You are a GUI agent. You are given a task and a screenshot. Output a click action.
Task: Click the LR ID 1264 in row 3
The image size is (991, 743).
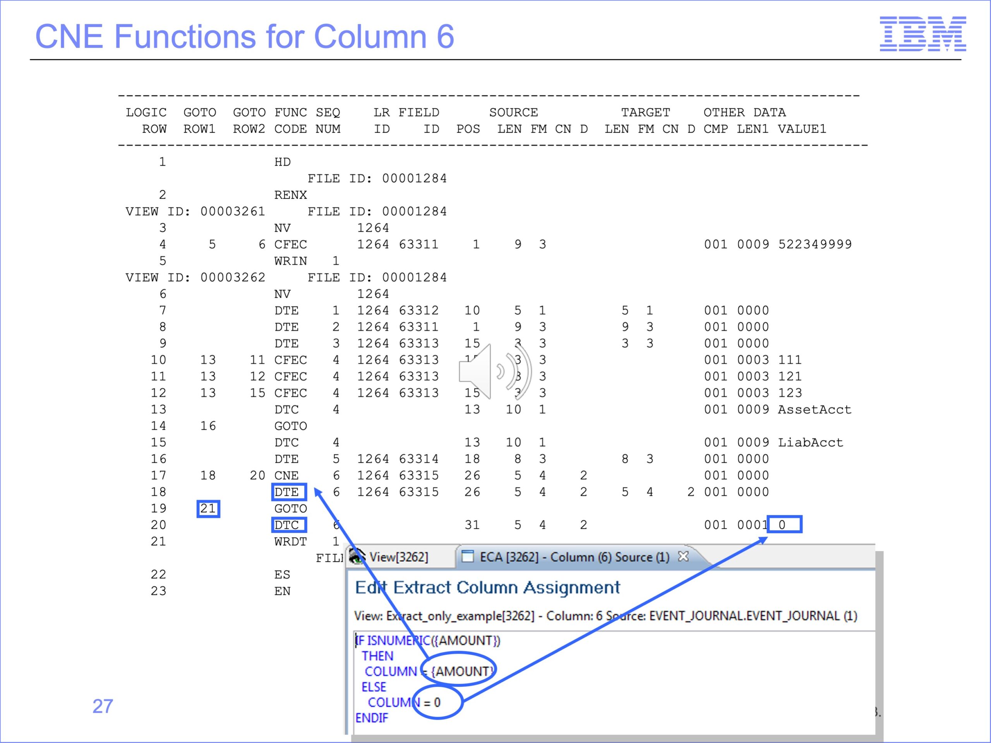373,228
